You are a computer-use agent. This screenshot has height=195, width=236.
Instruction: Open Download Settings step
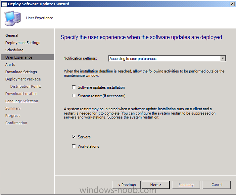click(21, 72)
